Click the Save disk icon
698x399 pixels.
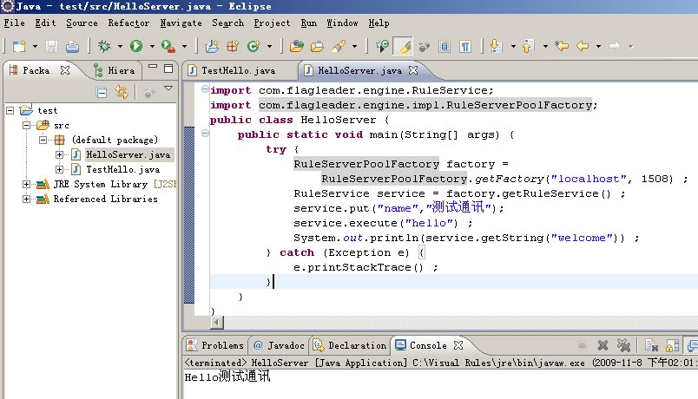(x=51, y=46)
